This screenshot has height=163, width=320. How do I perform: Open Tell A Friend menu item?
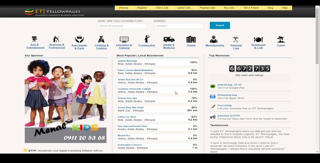[x=251, y=8]
